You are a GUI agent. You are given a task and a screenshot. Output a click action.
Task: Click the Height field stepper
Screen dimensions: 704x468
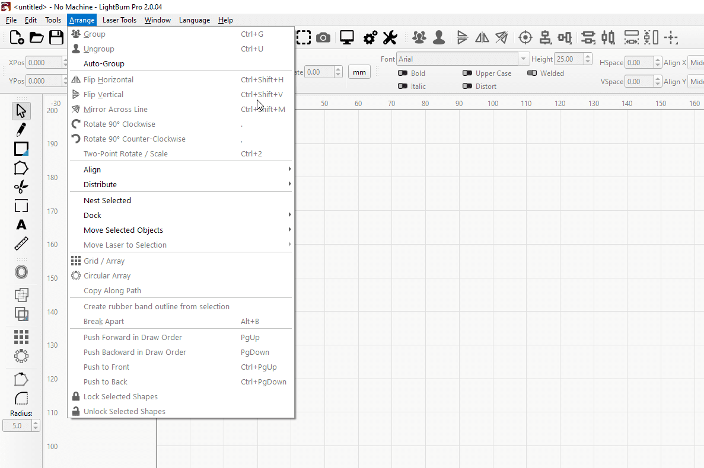(588, 59)
